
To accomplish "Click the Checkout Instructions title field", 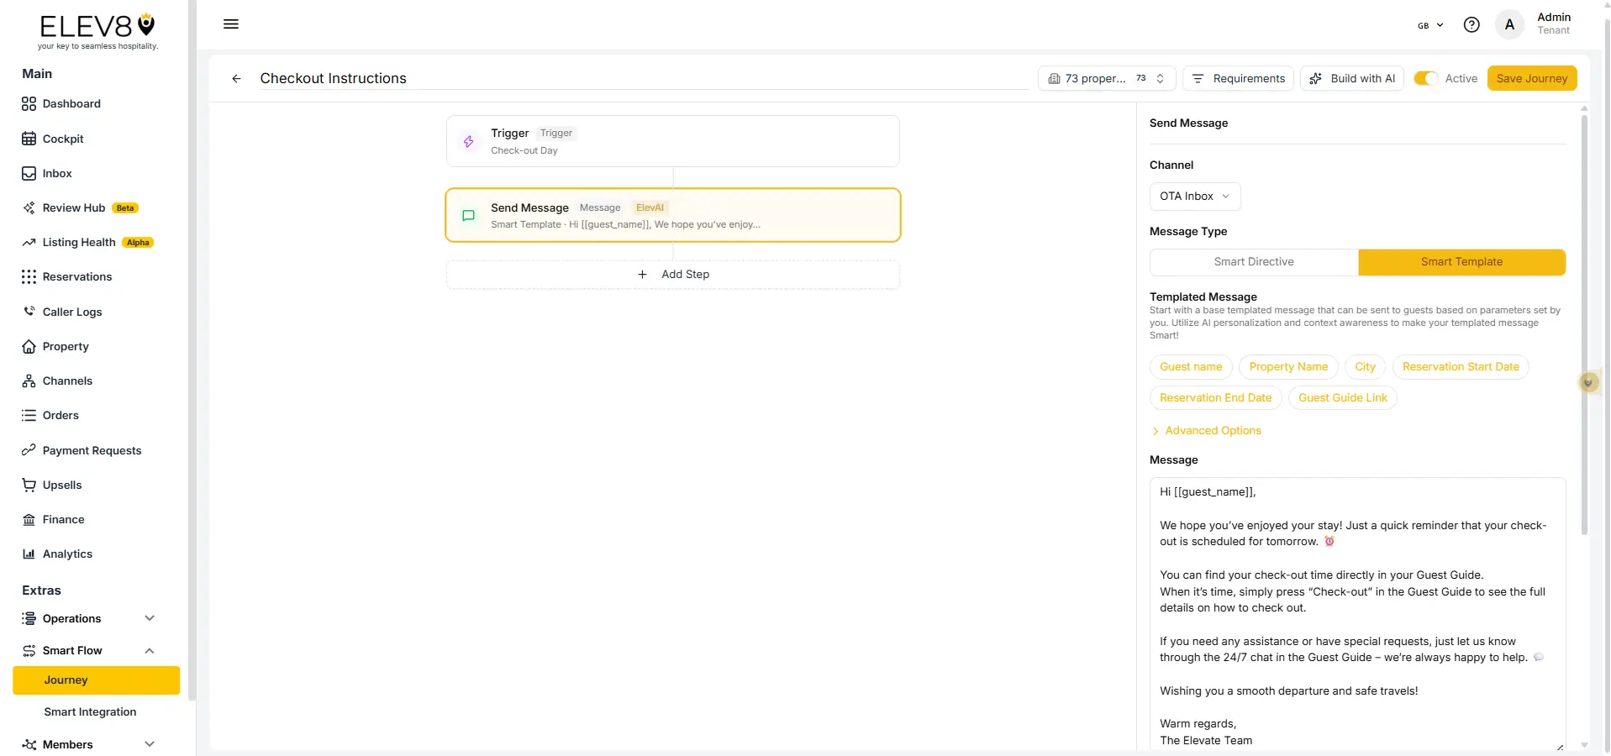I will coord(643,78).
